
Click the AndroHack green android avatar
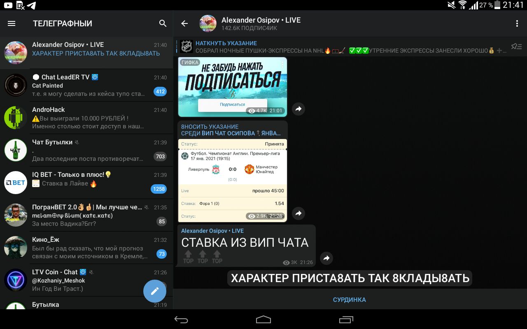tap(16, 118)
